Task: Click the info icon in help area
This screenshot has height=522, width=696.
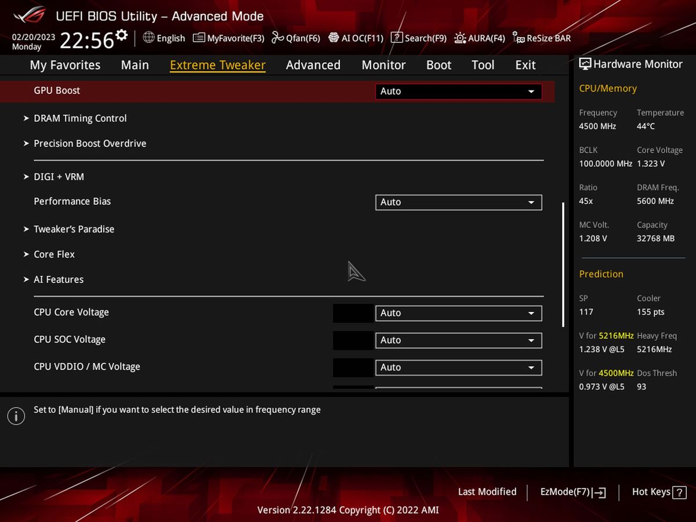Action: coord(16,416)
